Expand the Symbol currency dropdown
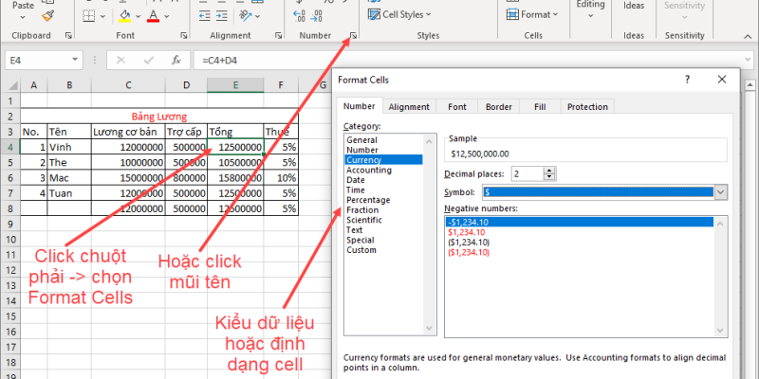The height and width of the screenshot is (379, 759). pos(720,192)
